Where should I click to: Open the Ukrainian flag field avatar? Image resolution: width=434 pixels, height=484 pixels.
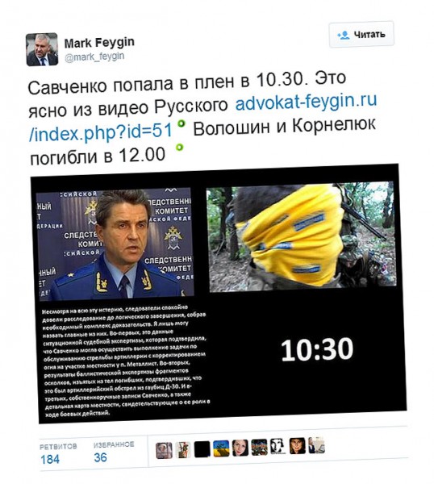point(221,449)
